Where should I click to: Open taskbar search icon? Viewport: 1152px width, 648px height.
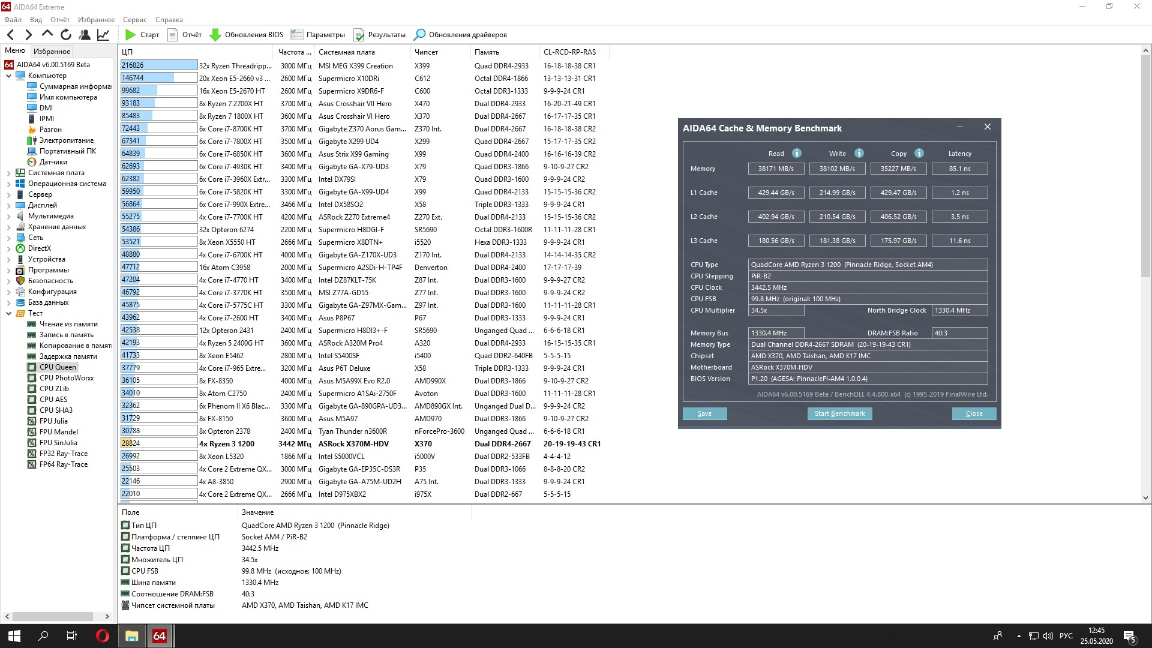[x=43, y=636]
